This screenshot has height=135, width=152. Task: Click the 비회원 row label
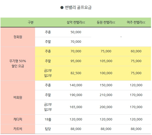pos(18,98)
